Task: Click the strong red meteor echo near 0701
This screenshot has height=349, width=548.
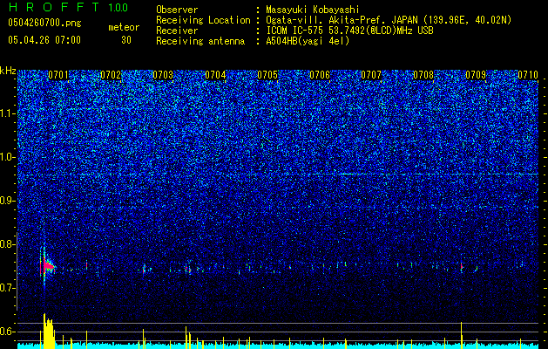Action: coord(48,267)
